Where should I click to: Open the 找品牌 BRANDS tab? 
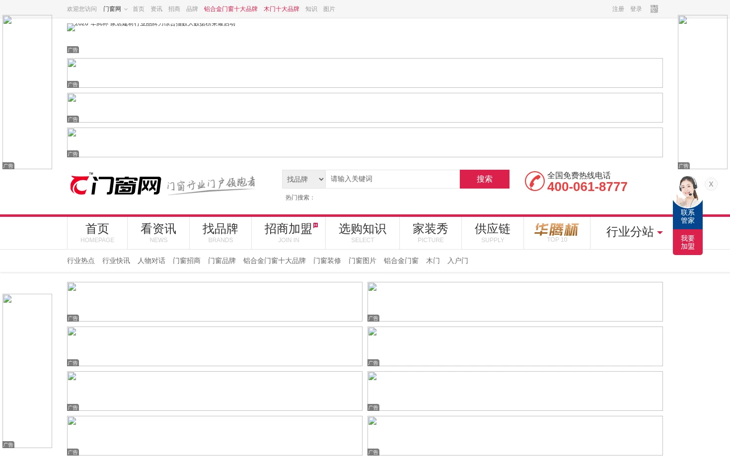220,233
